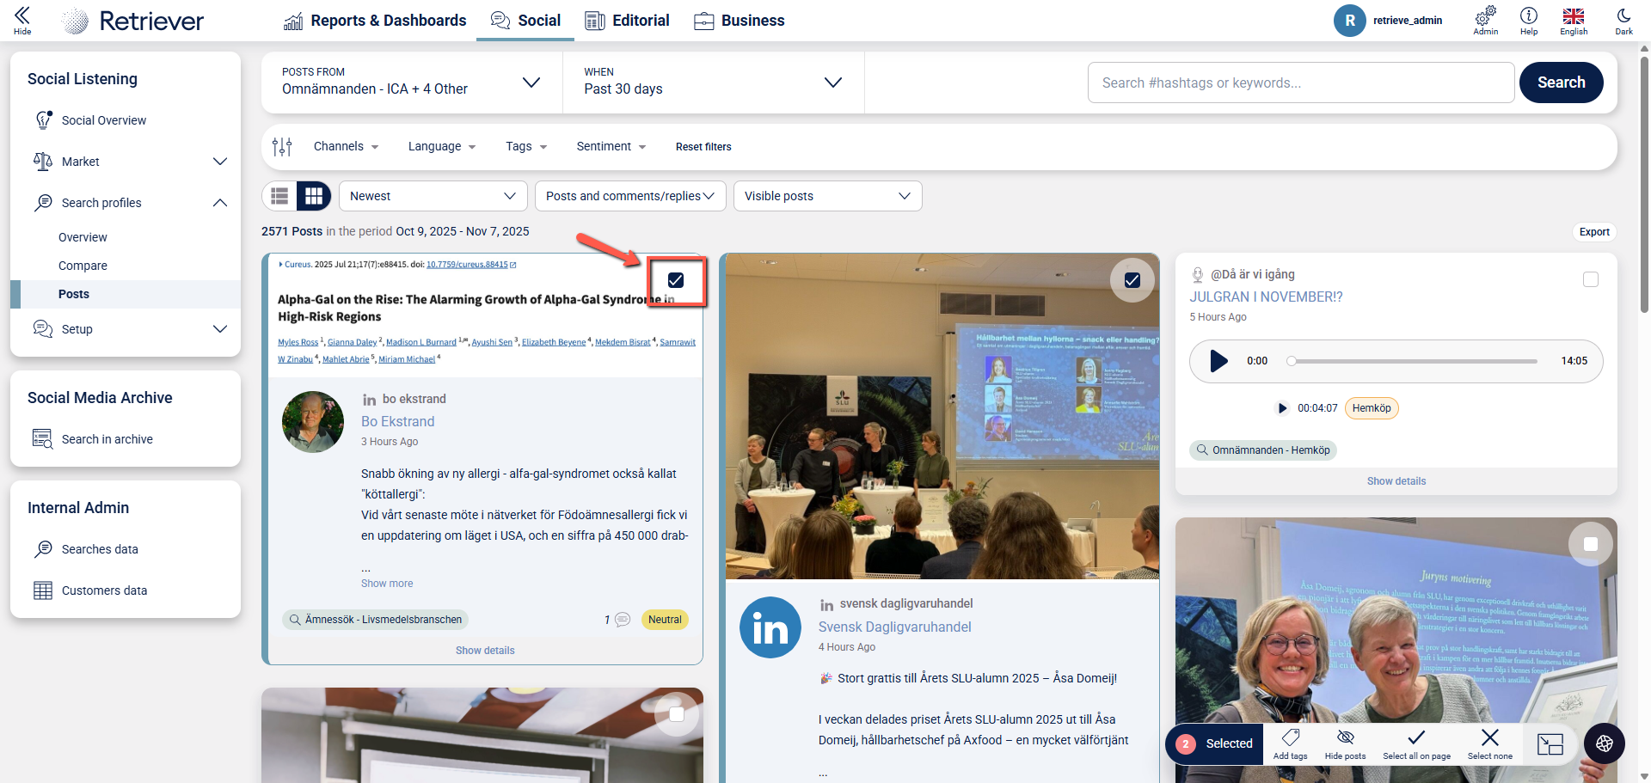This screenshot has height=783, width=1651.
Task: Collapse the Search profiles section
Action: [220, 203]
